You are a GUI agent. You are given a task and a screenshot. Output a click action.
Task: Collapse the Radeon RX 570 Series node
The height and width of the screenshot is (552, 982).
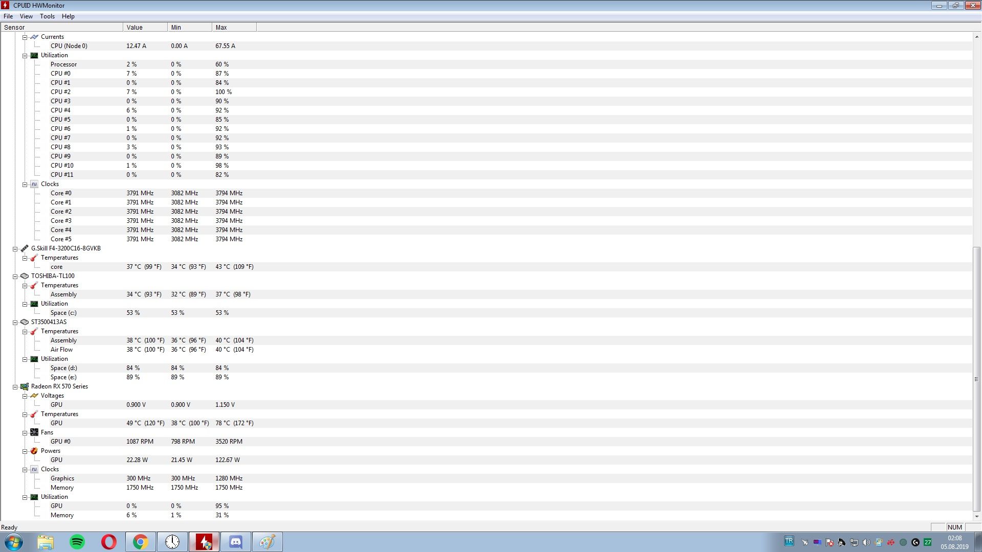click(15, 387)
